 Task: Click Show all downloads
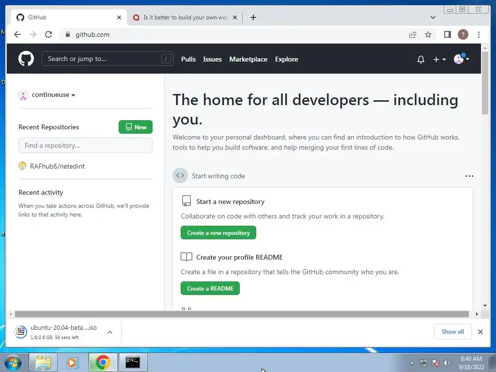click(453, 331)
